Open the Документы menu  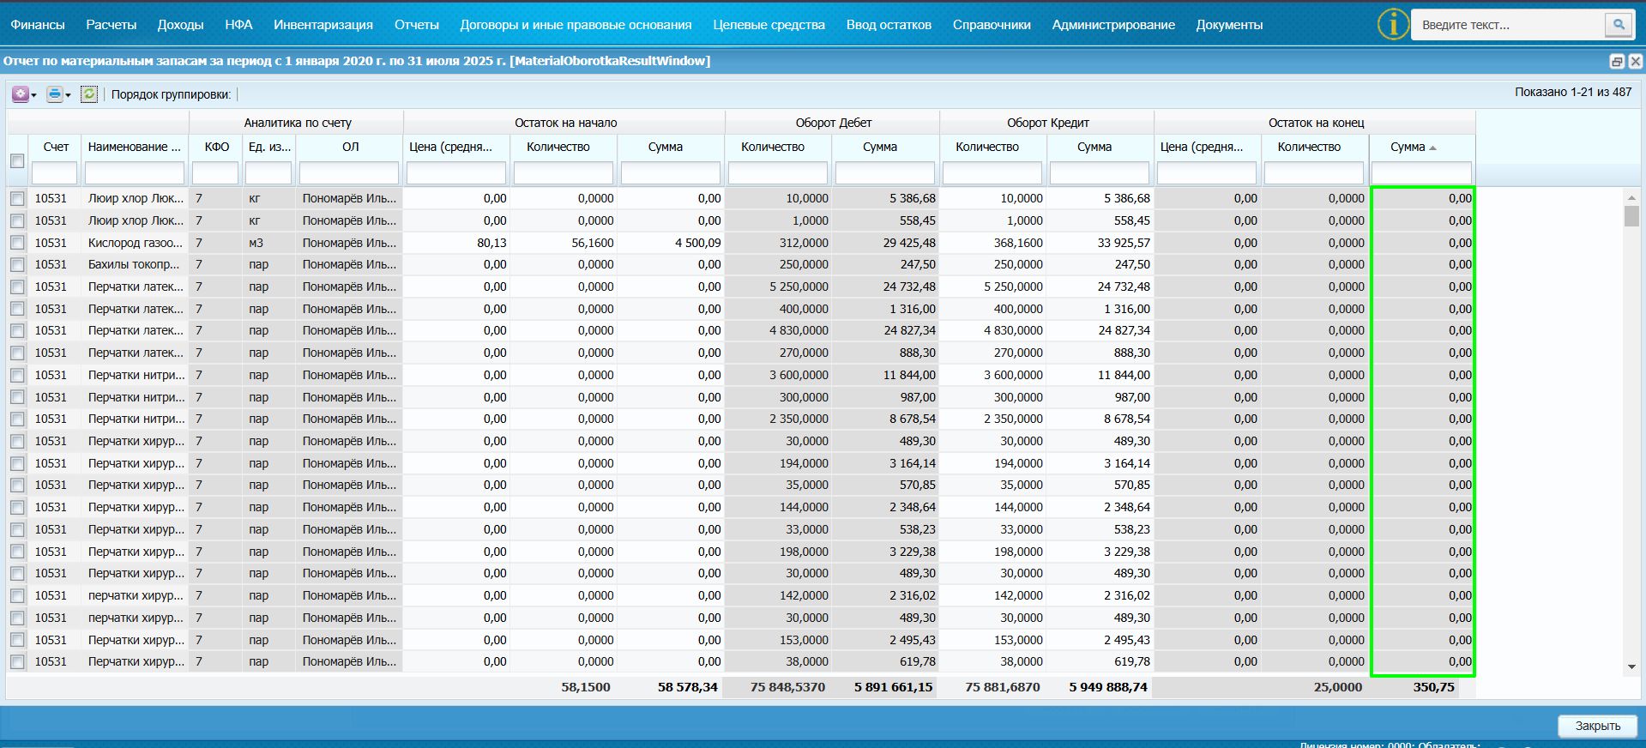(1229, 25)
